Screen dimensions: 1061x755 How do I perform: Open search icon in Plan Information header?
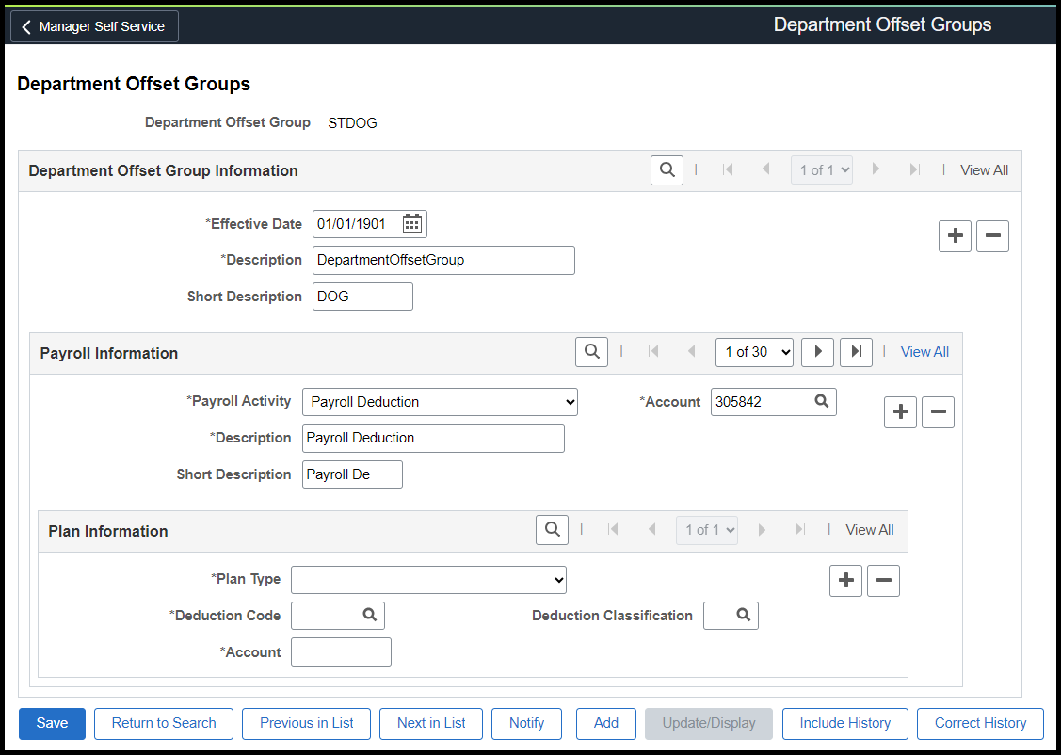[x=552, y=530]
